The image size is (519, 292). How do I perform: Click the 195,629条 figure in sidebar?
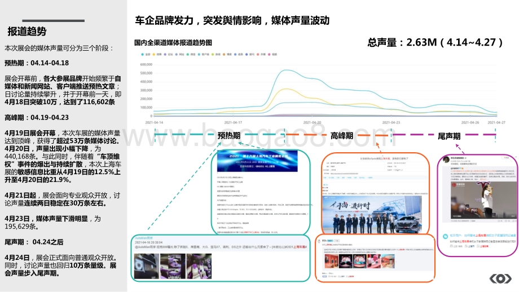click(x=21, y=227)
